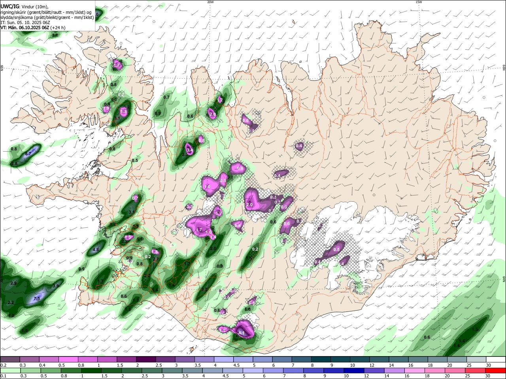This screenshot has height=379, width=506.
Task: Click the palest green 0.1 rain legend swatch
Action: pyautogui.click(x=10, y=371)
